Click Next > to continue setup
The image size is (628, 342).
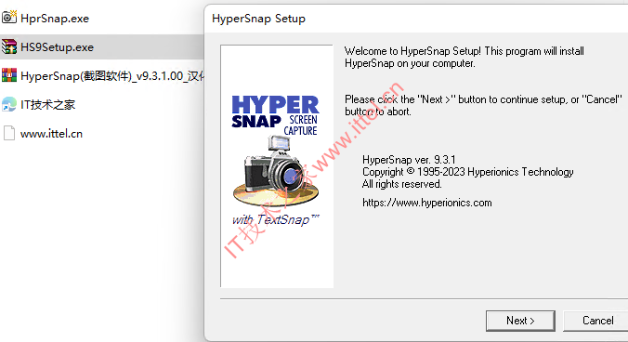520,321
